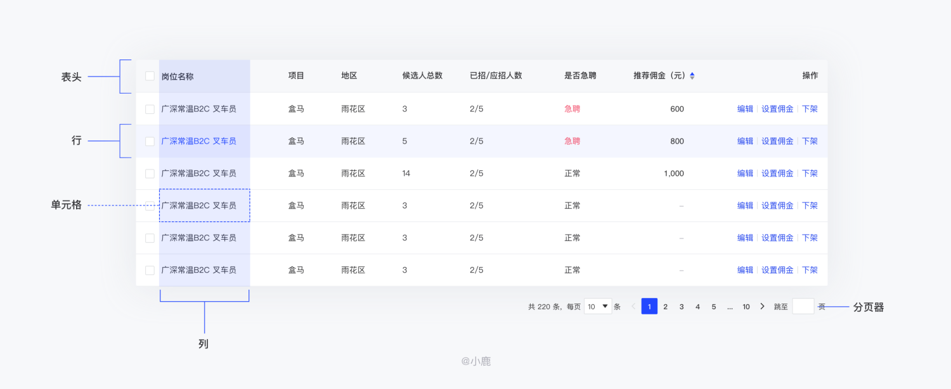Select the checkbox of the row with 600 commission

click(x=150, y=109)
